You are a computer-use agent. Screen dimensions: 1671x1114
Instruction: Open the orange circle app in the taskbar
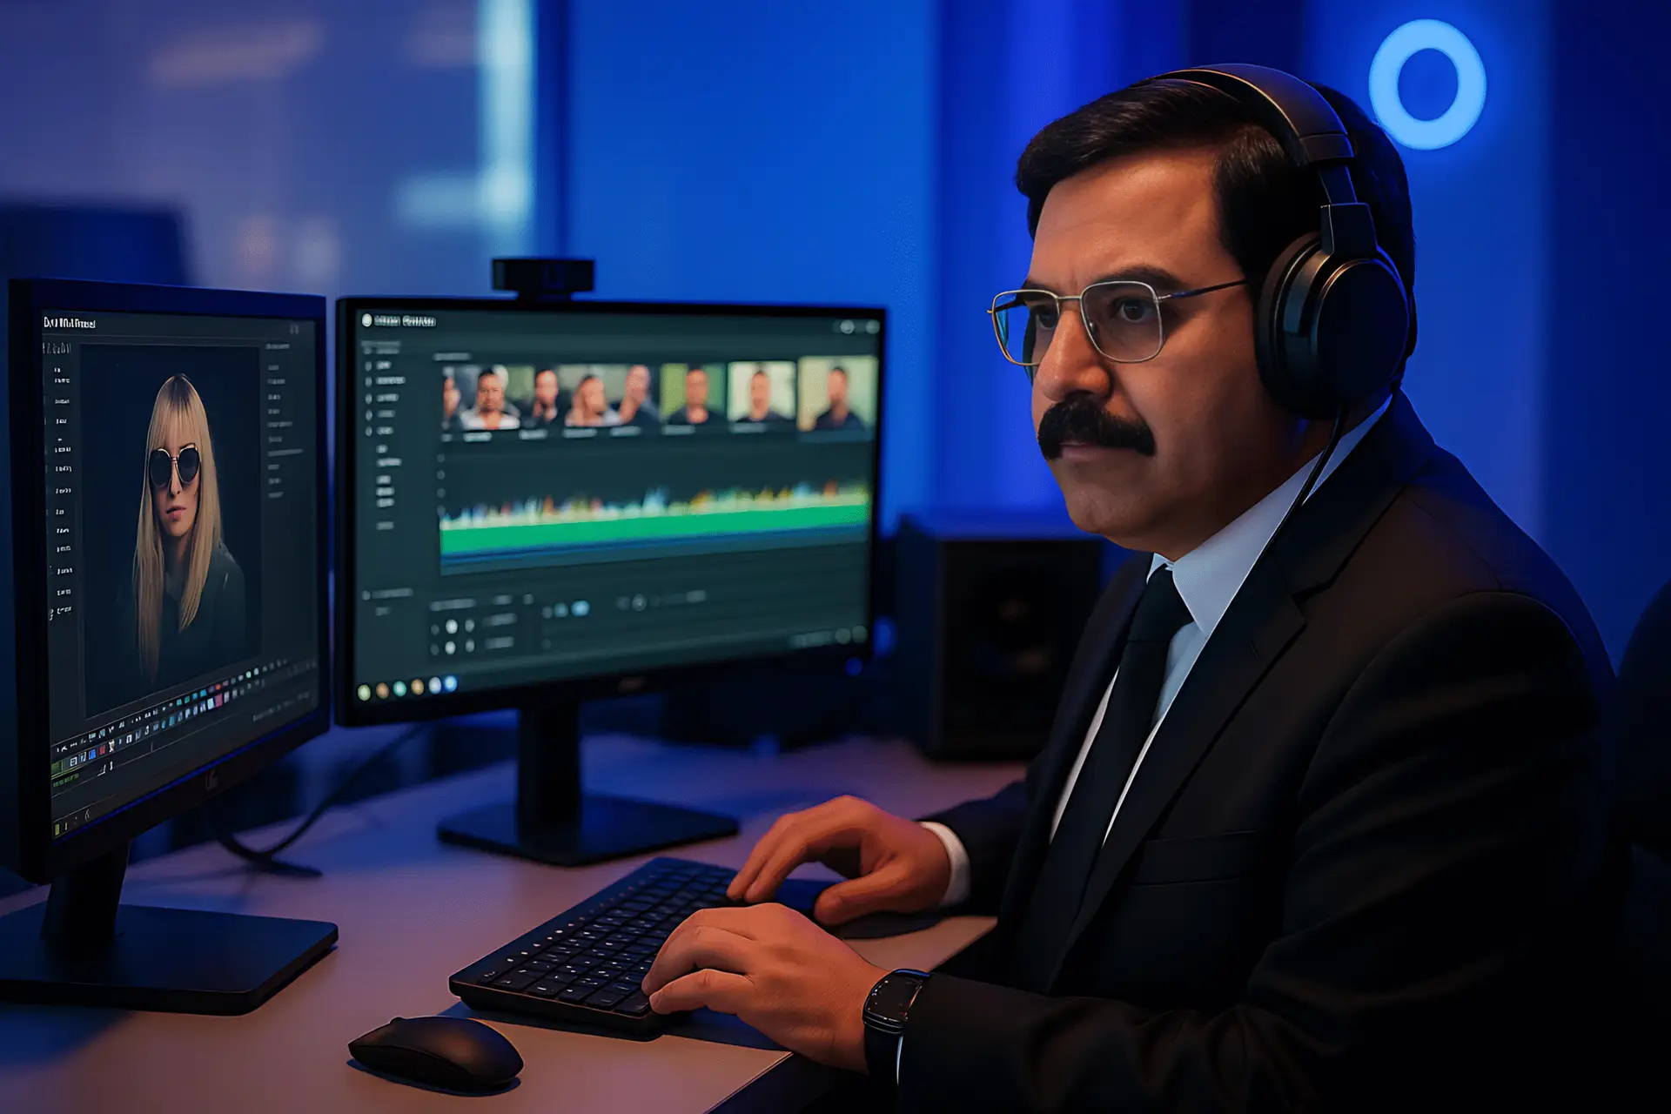click(383, 690)
